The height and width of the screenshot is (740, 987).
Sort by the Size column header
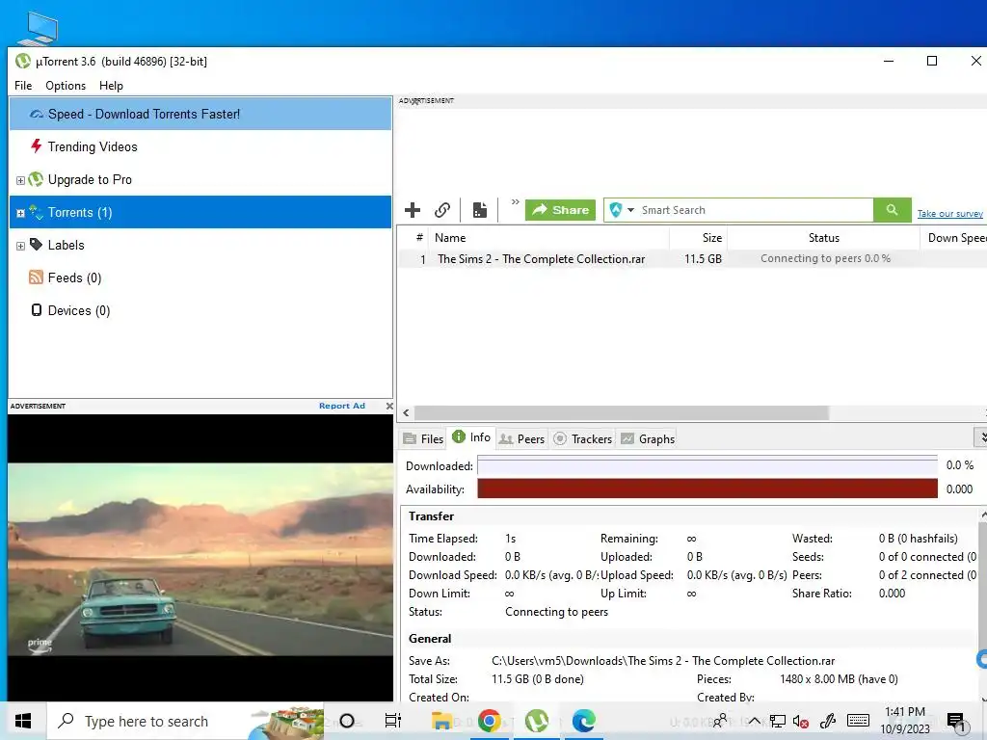click(698, 238)
